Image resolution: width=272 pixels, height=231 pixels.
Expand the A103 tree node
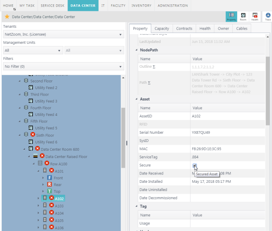(x=39, y=206)
